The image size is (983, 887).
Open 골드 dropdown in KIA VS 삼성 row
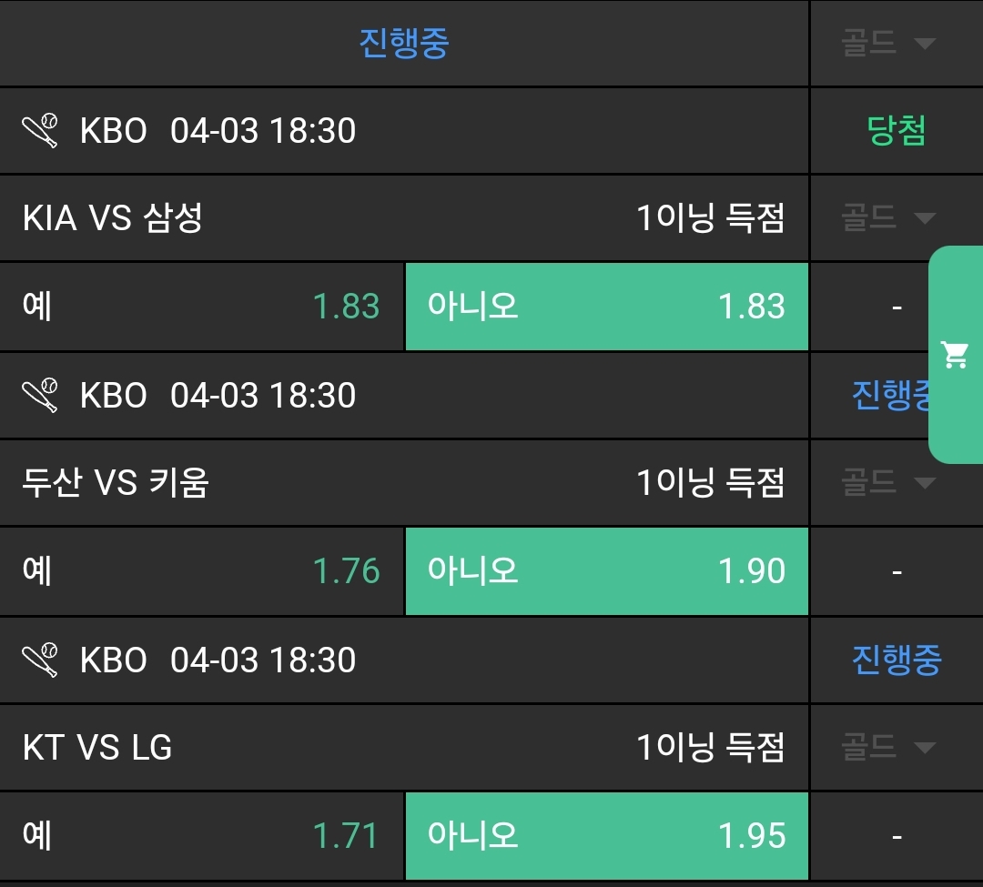point(888,218)
